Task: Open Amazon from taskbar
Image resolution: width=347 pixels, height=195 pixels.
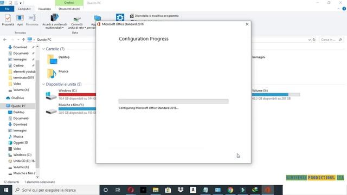Action: (x=193, y=190)
